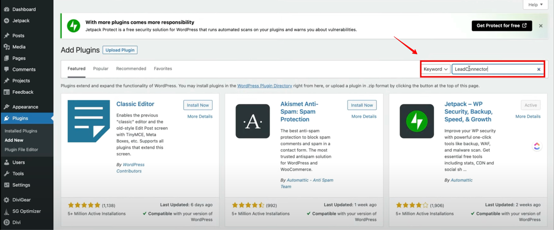Switch to the Featured tab
This screenshot has width=554, height=230.
[x=77, y=69]
